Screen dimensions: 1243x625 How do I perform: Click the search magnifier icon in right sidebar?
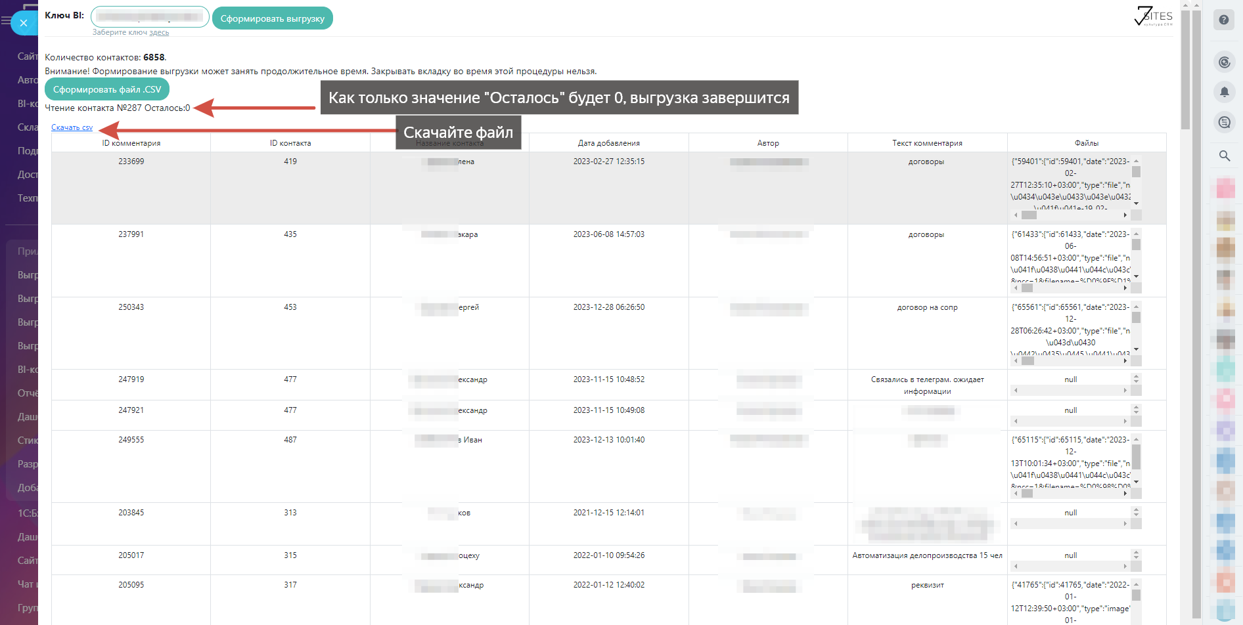pyautogui.click(x=1224, y=156)
